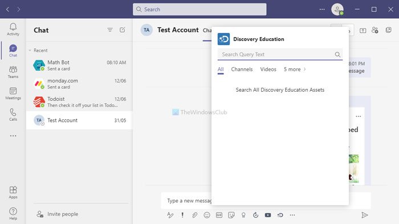Open the Activity bell in sidebar
The width and height of the screenshot is (399, 224).
click(x=13, y=29)
